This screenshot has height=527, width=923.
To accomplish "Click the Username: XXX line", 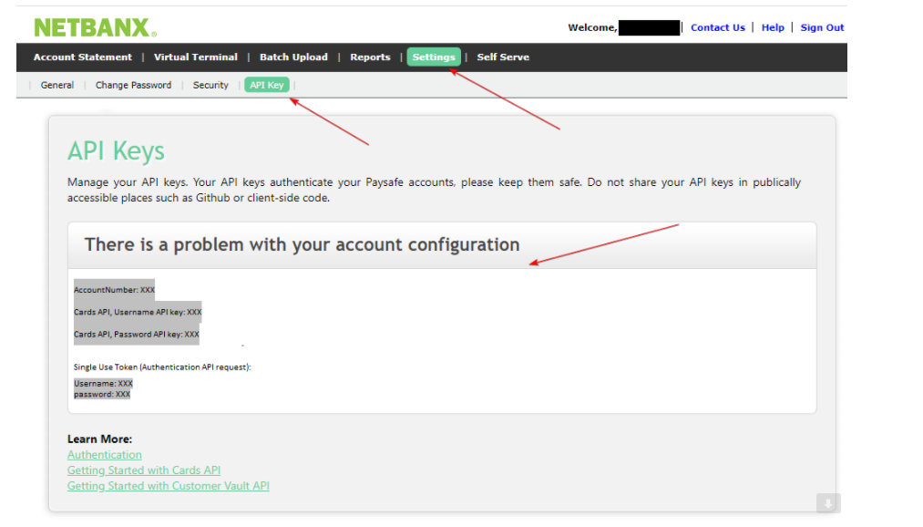I will click(103, 383).
